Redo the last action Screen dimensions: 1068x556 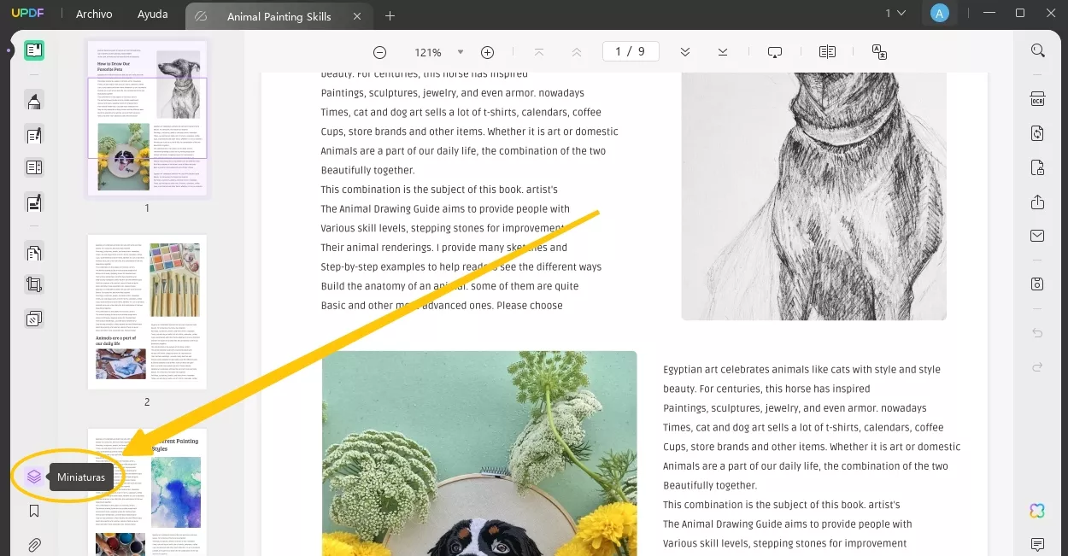pos(1038,367)
